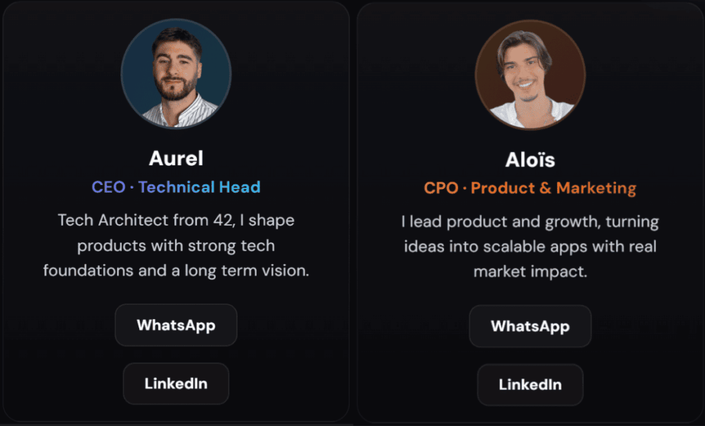Viewport: 705px width, 426px height.
Task: Click the orange "CPO" role label
Action: 441,188
